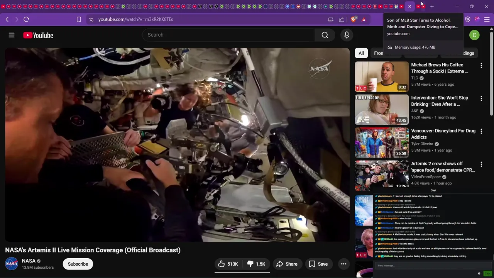Screen dimensions: 494x278
Task: Open options for Vancouver Disneyland video
Action: [481, 131]
